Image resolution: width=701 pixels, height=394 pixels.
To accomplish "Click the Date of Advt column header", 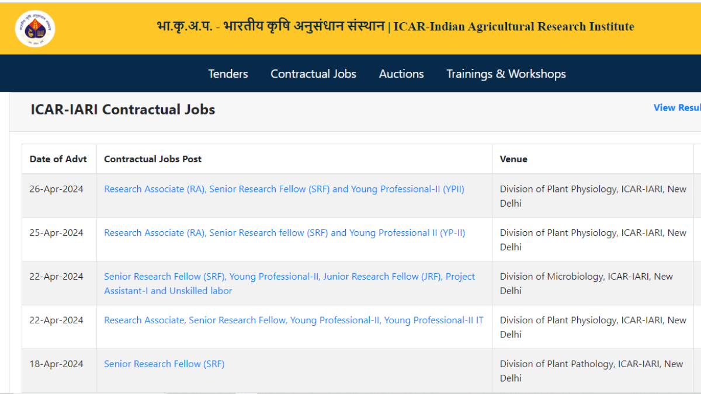I will tap(58, 159).
